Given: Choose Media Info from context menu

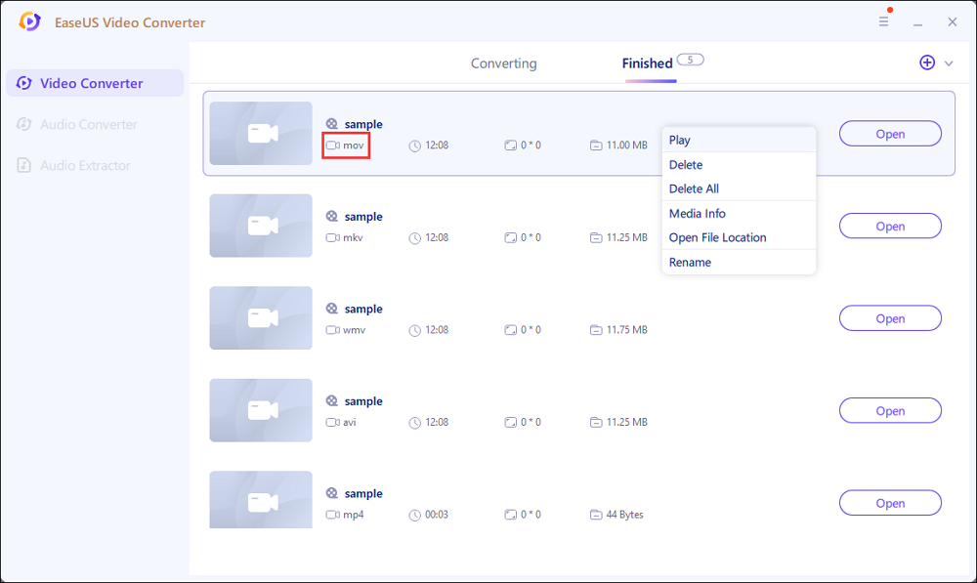Looking at the screenshot, I should coord(697,213).
